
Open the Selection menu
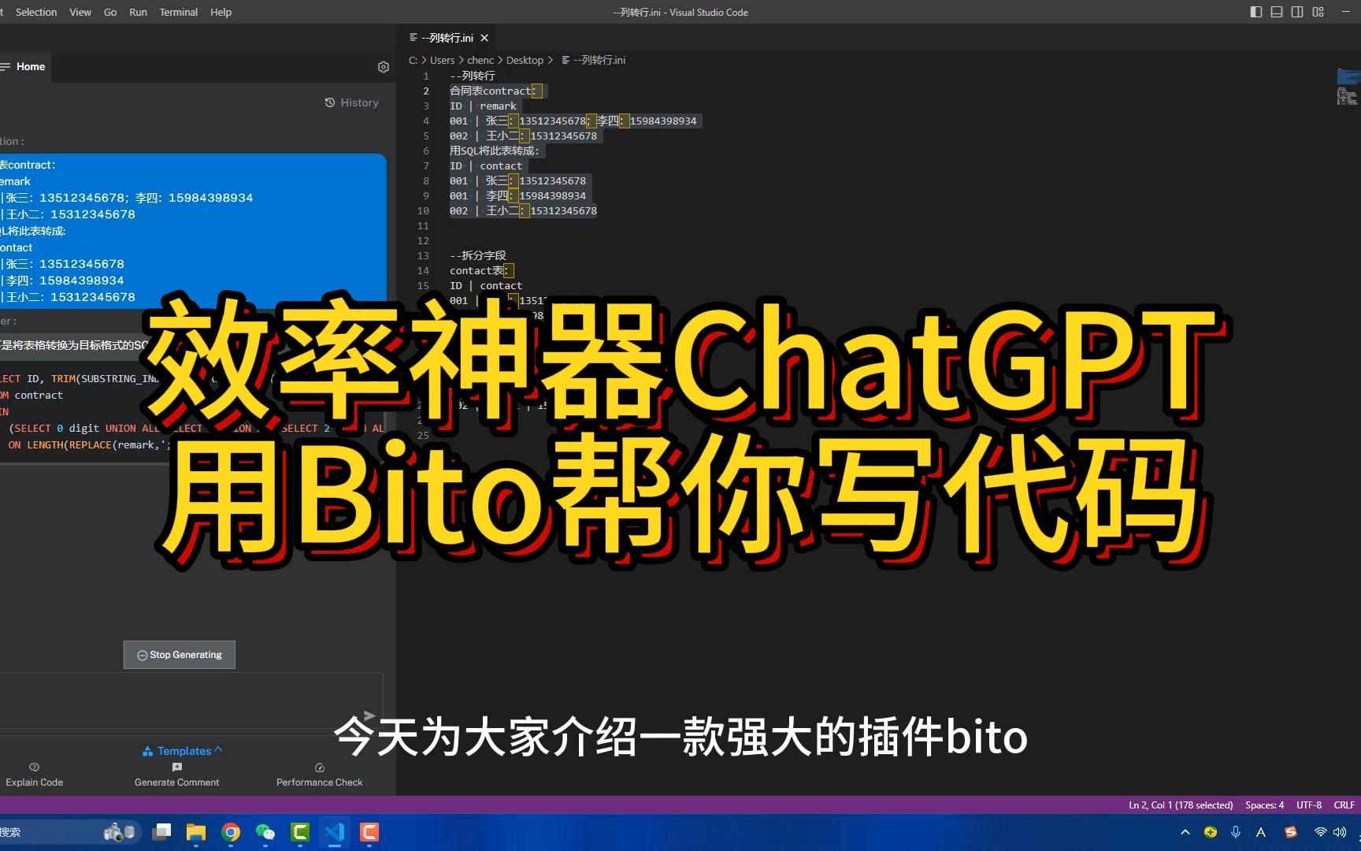pyautogui.click(x=36, y=12)
